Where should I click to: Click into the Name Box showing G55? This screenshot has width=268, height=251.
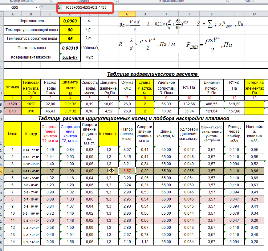coord(19,7)
